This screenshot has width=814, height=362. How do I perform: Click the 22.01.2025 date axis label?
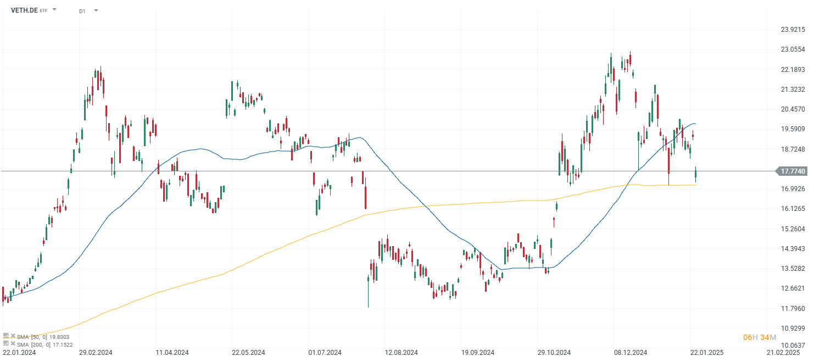tap(707, 353)
